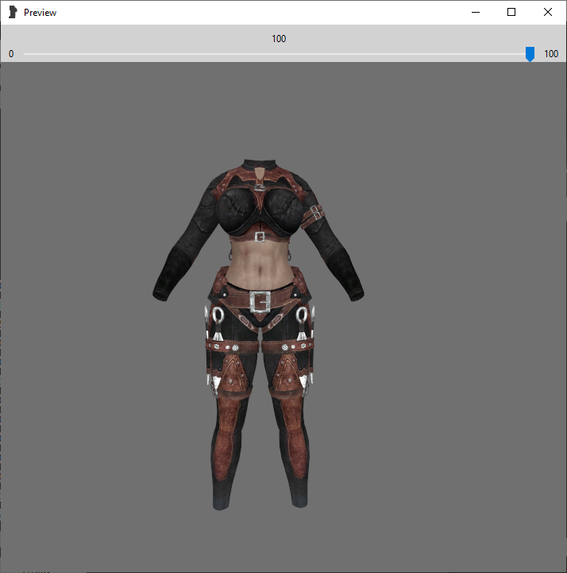Minimize the Preview window
567x573 pixels.
pyautogui.click(x=476, y=12)
